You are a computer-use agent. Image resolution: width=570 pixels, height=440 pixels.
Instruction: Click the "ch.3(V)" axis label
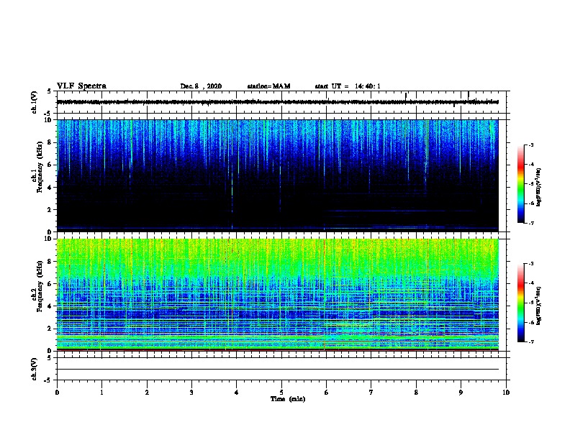35,369
